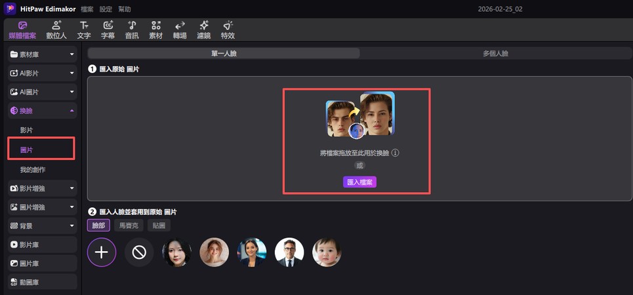Select the no-face (none) circle icon
The width and height of the screenshot is (633, 295).
139,252
